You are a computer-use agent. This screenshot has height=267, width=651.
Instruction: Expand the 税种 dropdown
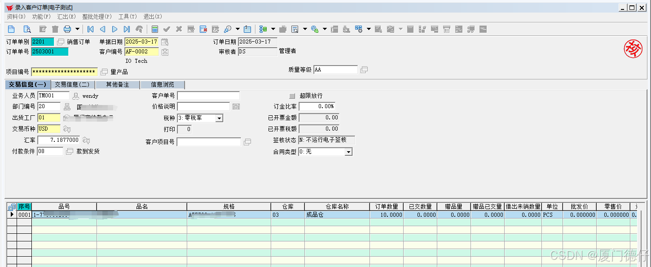click(x=219, y=118)
